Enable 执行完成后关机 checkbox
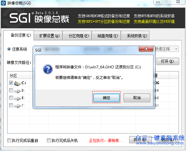186x151 pixels. coord(49,140)
